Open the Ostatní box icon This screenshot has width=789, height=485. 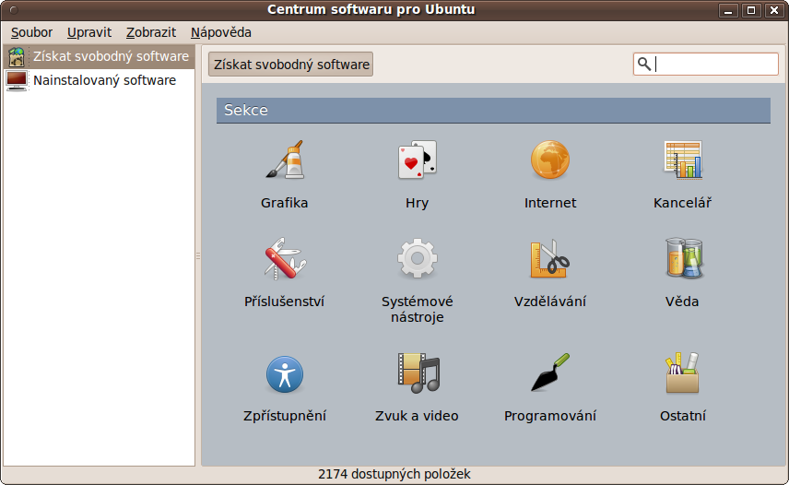click(682, 373)
